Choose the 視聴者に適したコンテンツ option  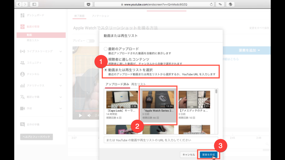click(129, 59)
